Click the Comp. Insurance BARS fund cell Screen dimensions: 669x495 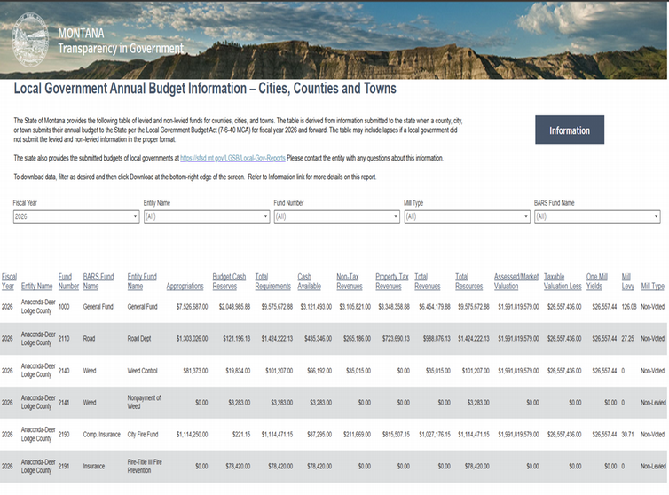(101, 435)
